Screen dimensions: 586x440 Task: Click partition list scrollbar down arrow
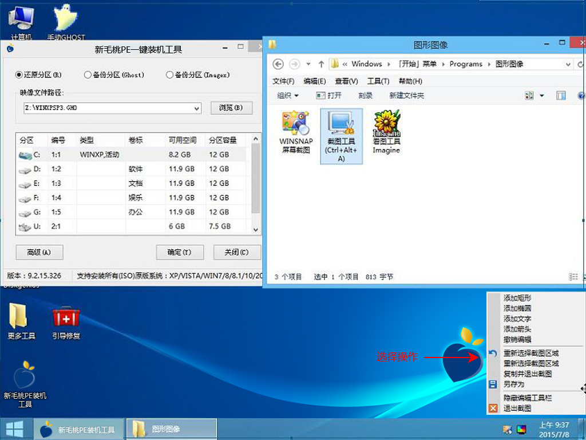tap(256, 229)
